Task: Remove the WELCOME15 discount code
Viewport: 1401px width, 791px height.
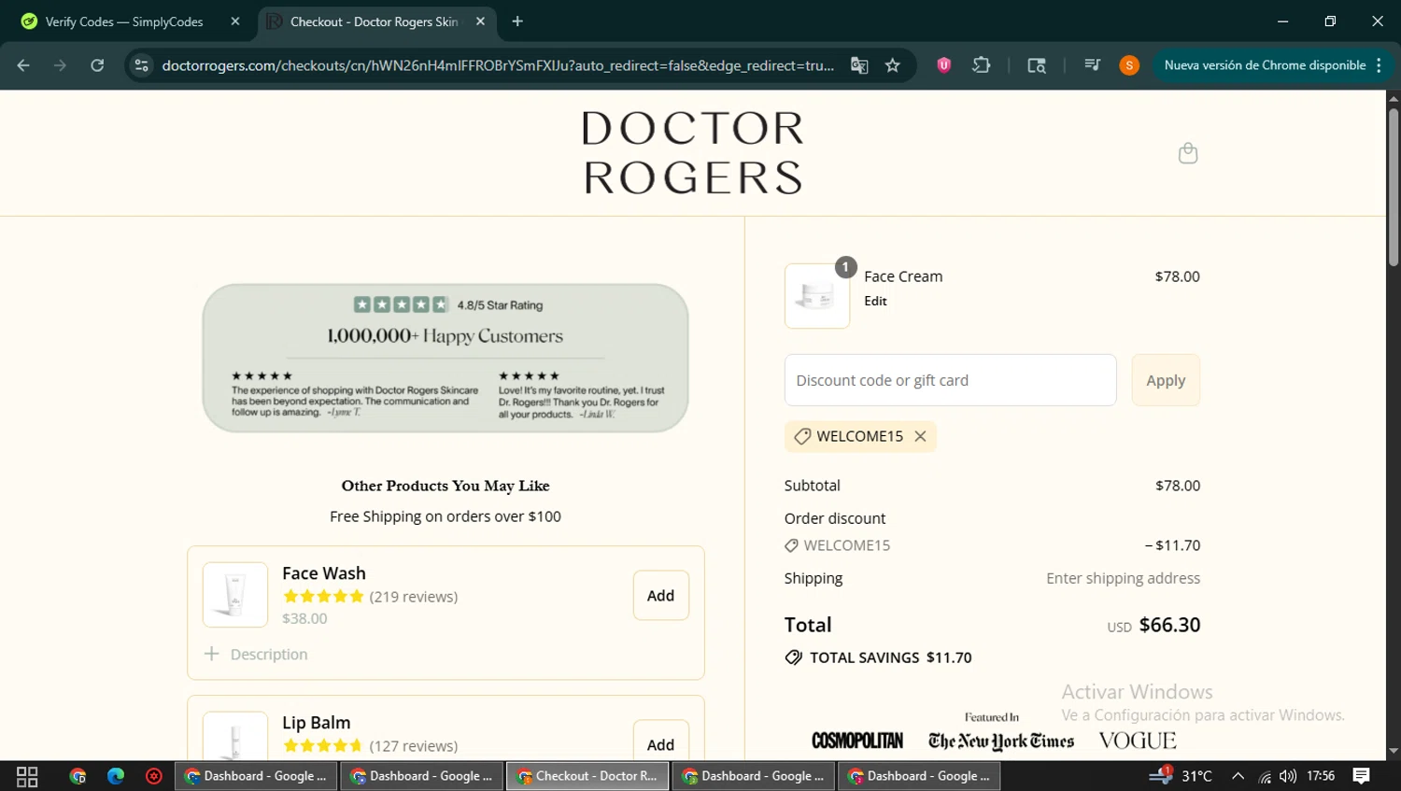Action: (x=920, y=436)
